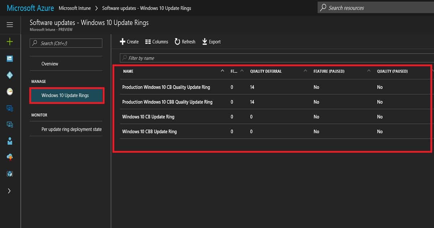The image size is (434, 228).
Task: Focus the Search resources box
Action: (376, 8)
